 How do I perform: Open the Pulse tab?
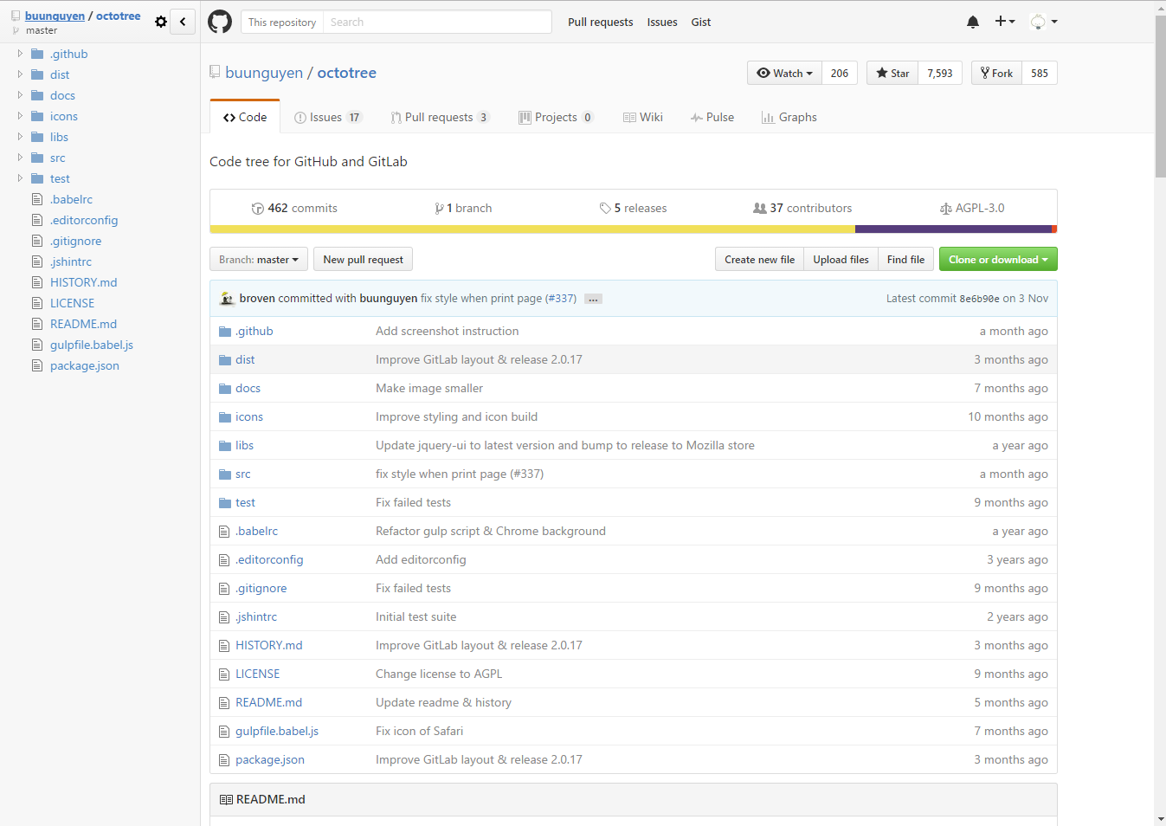712,118
